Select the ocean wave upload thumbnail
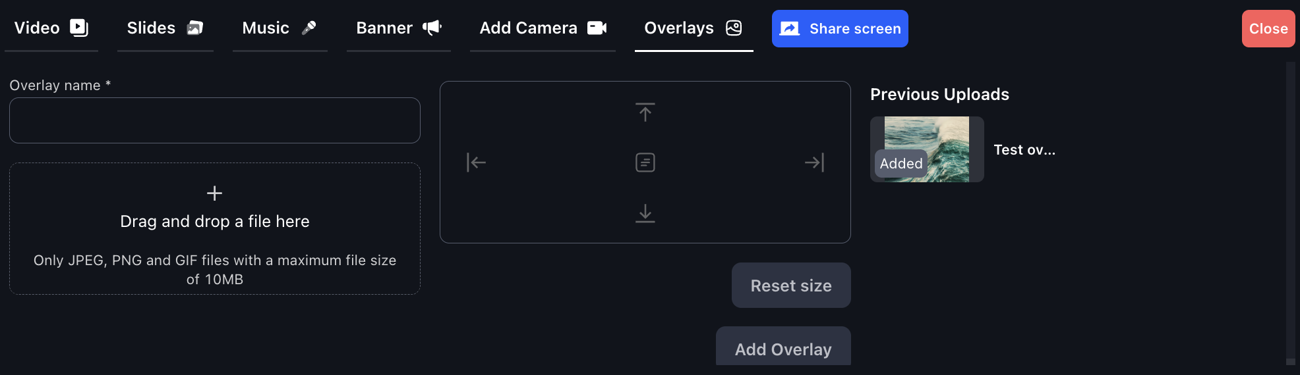Screen dimensions: 1300x375 click(927, 149)
